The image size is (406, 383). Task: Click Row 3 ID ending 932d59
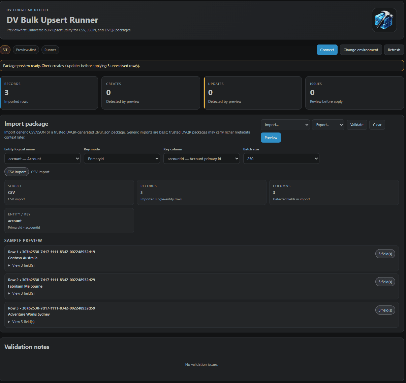59,308
